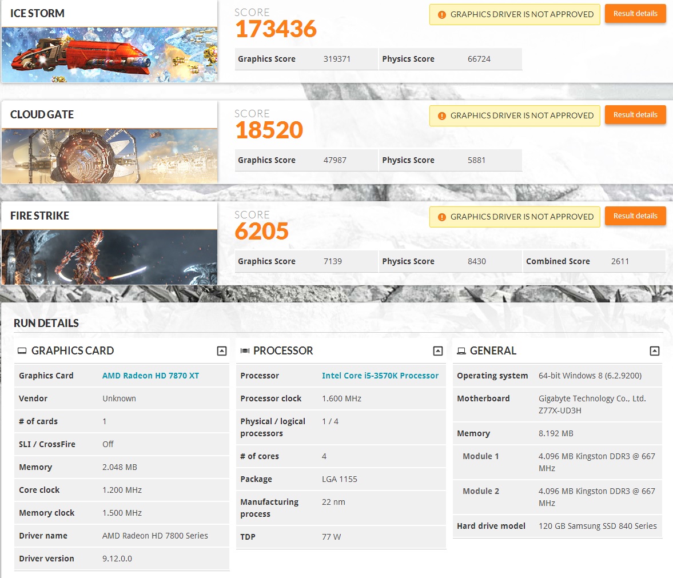Click system memory value 8.192 MB
This screenshot has width=673, height=578.
556,434
